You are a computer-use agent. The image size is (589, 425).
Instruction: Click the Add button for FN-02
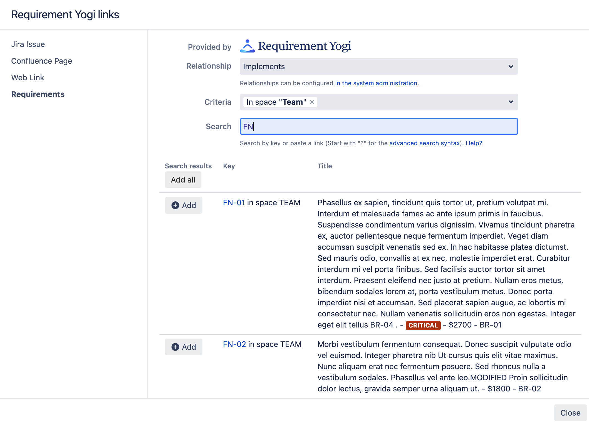point(184,347)
